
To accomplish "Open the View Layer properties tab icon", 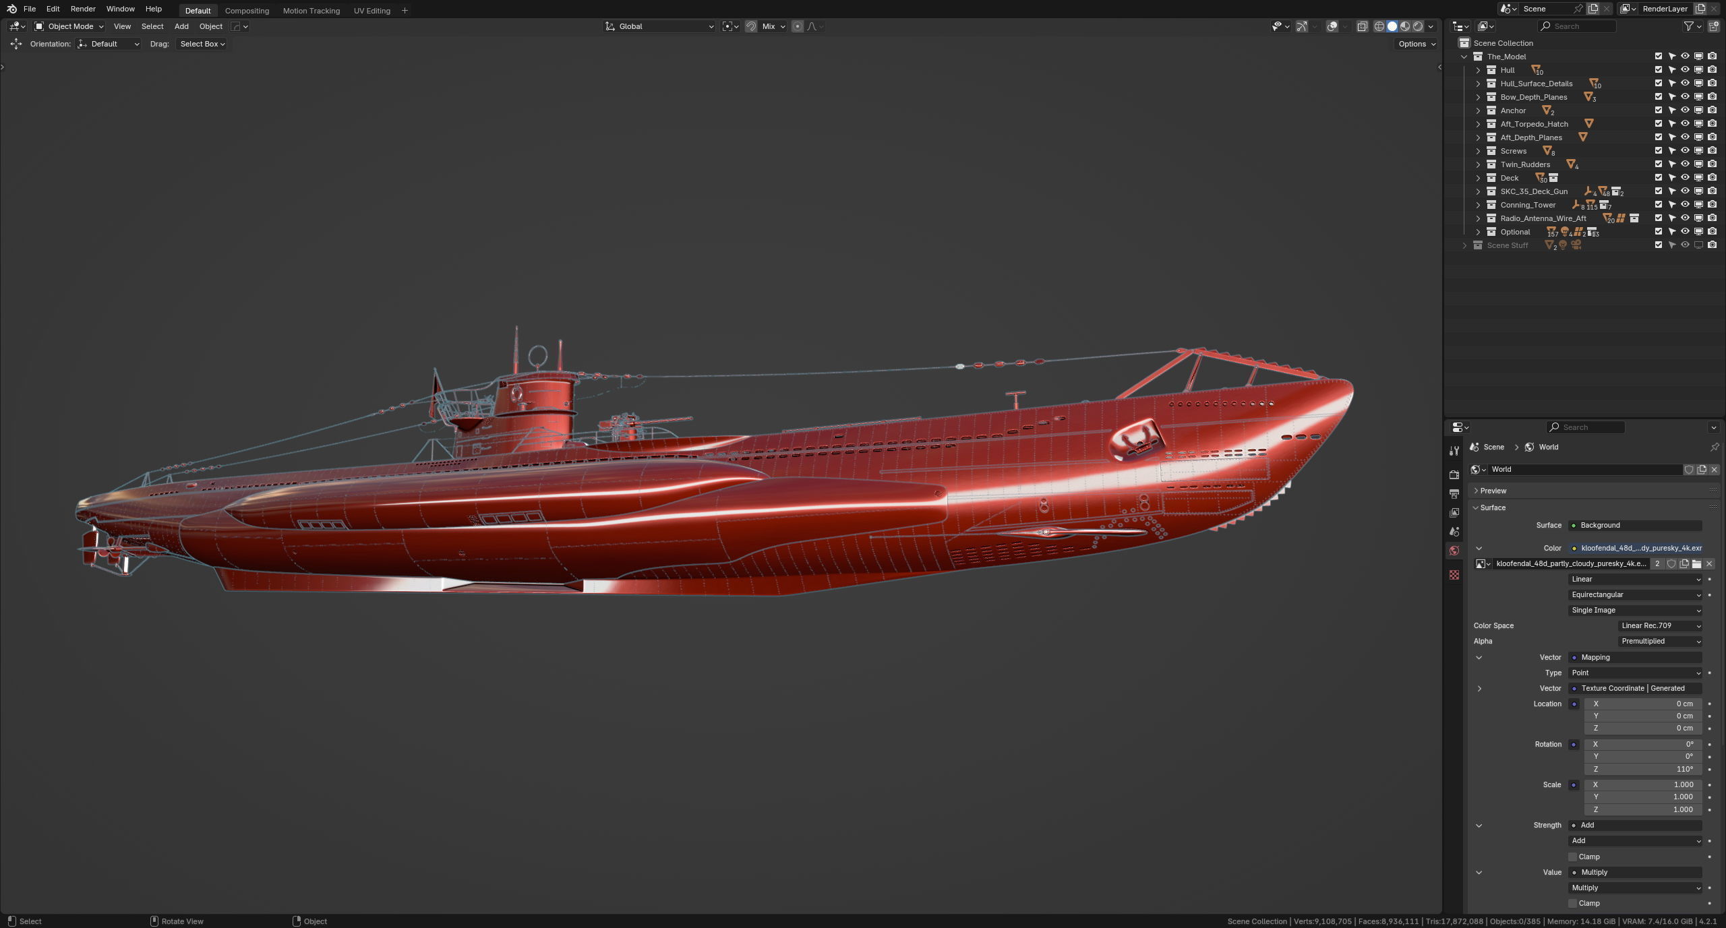I will tap(1454, 513).
